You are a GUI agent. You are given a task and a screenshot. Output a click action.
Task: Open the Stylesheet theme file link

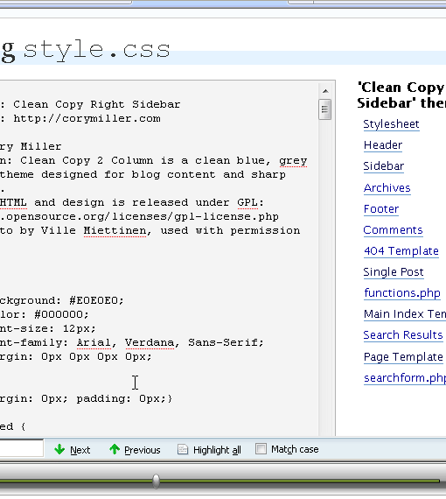(391, 123)
